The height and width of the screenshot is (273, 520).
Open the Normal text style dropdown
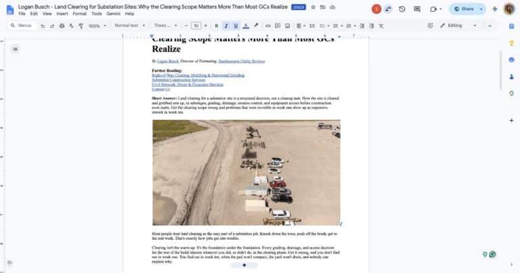(130, 26)
